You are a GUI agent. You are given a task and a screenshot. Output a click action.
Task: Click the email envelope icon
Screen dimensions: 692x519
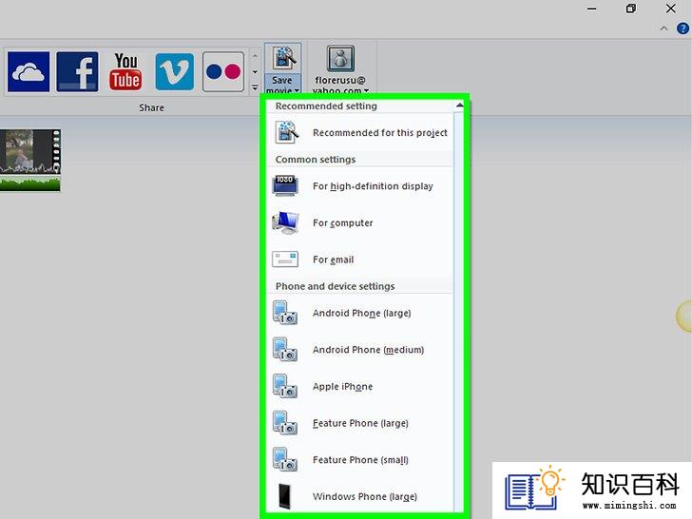285,259
